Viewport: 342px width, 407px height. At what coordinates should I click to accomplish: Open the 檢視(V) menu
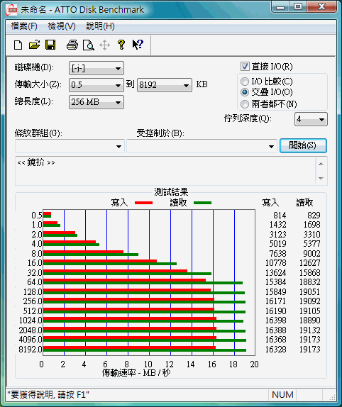[62, 26]
